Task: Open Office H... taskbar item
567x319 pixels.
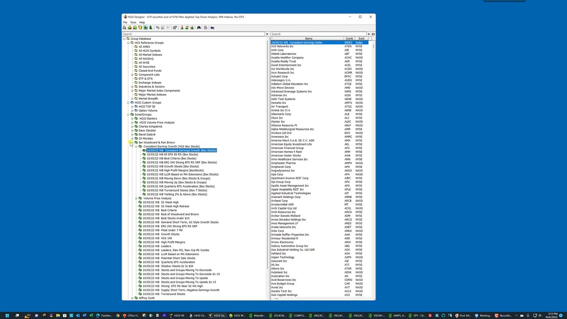Action: pos(130,315)
